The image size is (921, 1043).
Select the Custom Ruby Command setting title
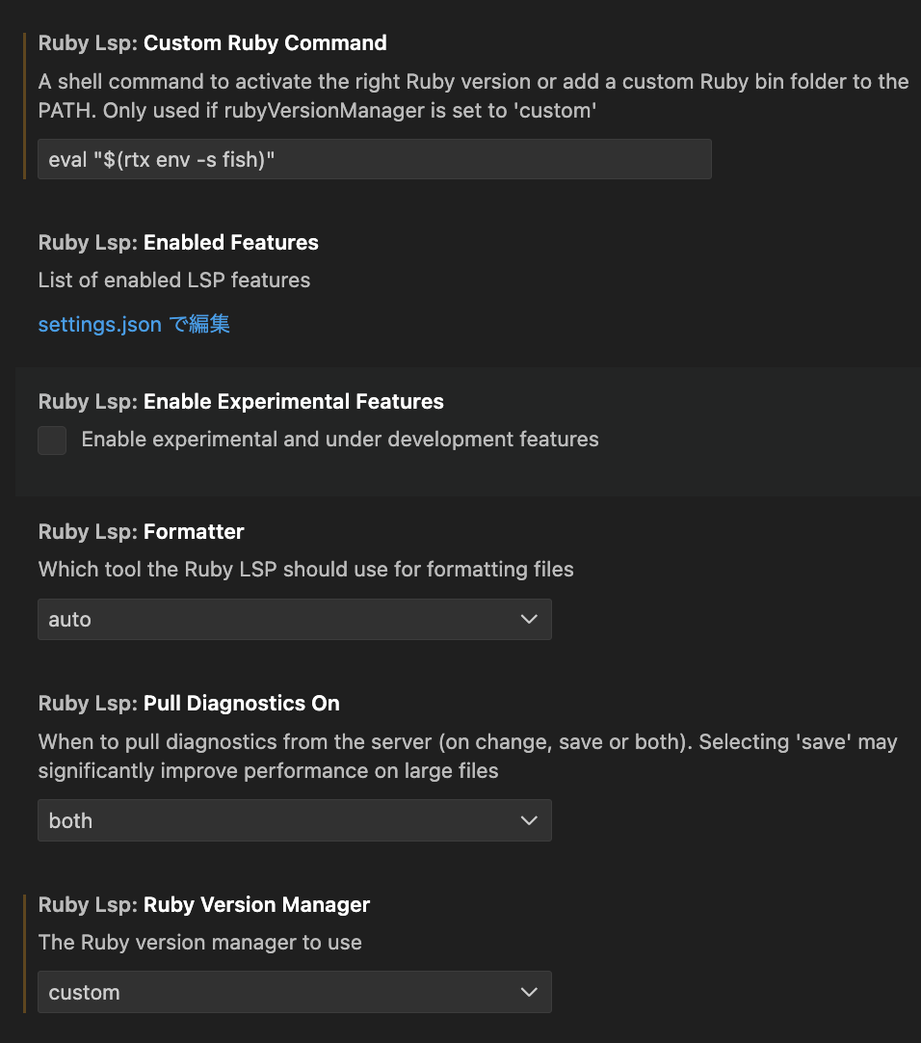[x=212, y=42]
